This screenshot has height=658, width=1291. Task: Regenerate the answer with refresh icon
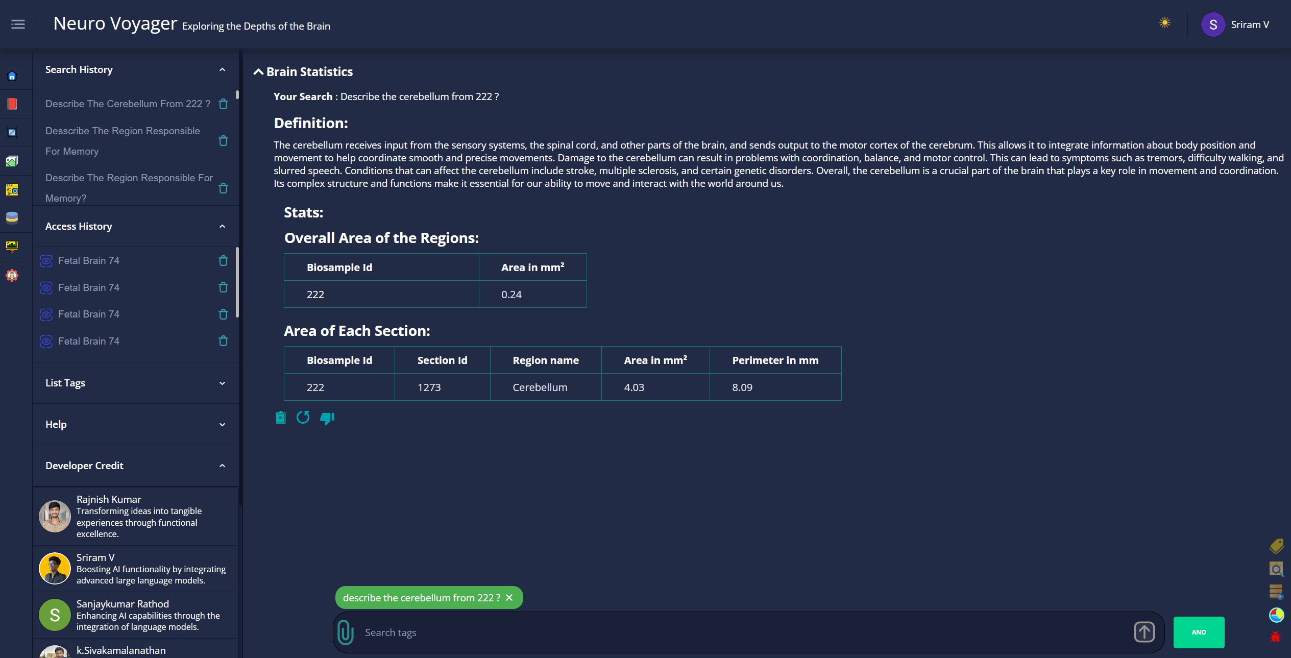point(303,418)
